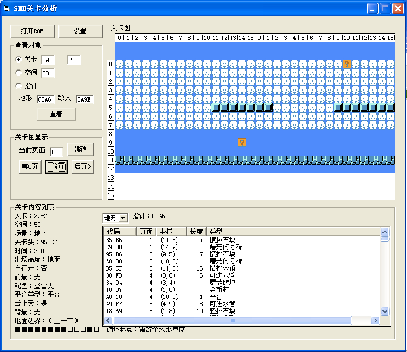
Task: Close the SMB关卡分析 window
Action: [x=398, y=9]
